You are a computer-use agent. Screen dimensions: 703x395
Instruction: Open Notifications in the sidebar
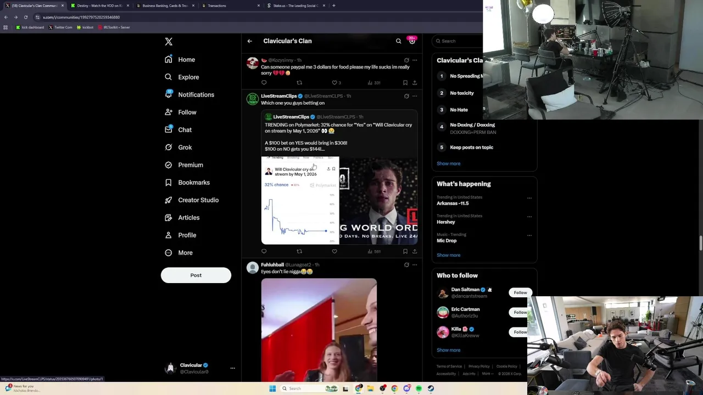pos(189,94)
